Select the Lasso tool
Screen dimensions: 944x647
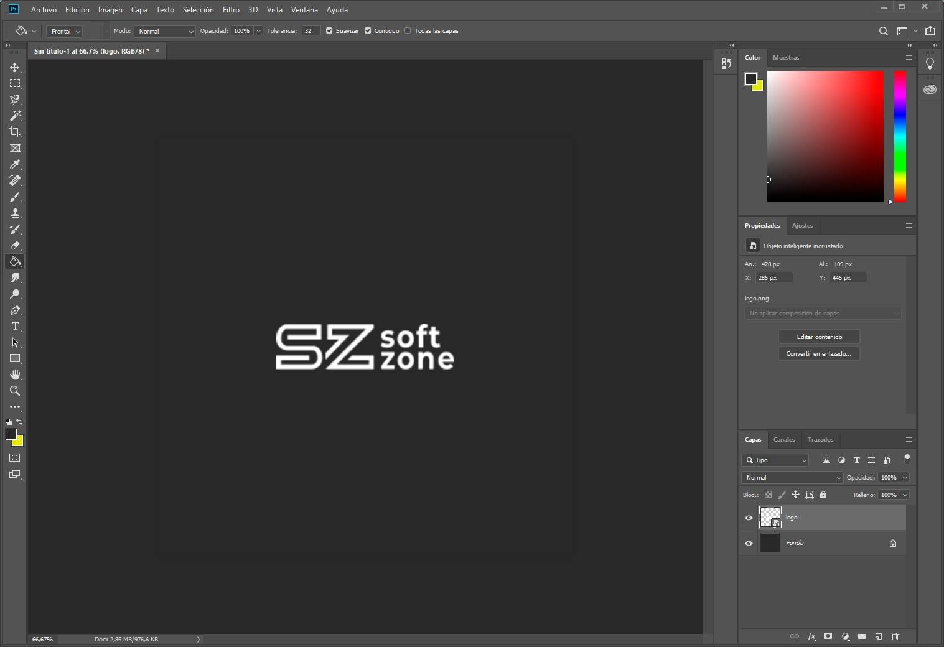coord(15,100)
